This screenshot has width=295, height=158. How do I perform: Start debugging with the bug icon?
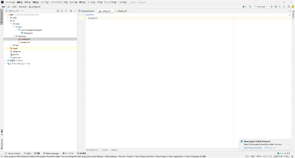(x=276, y=7)
